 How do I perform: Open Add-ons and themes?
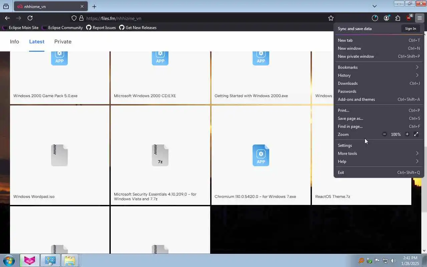[379, 99]
